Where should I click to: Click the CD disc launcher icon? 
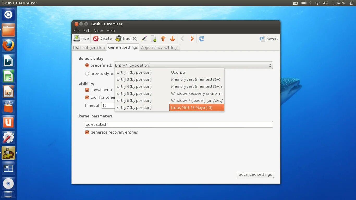tap(8, 184)
